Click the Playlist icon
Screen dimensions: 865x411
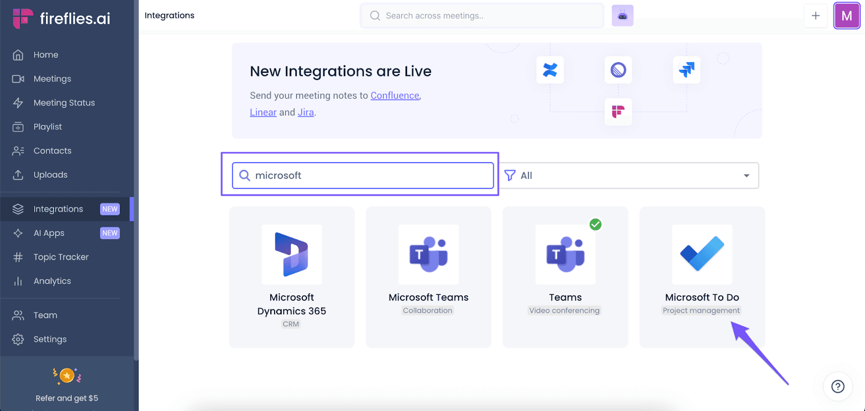pyautogui.click(x=18, y=127)
